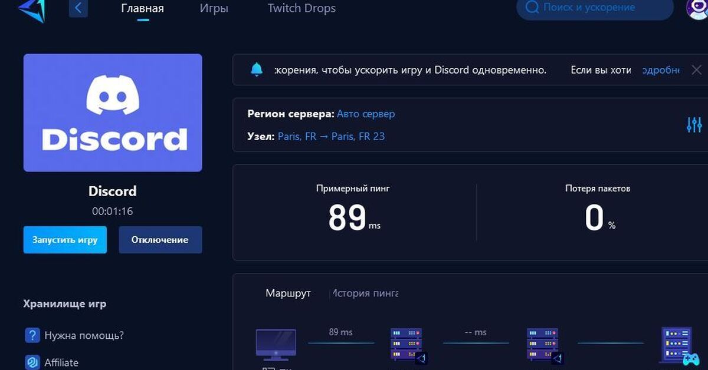The height and width of the screenshot is (370, 708).
Task: Click the 89 ms label on the route line
Action: click(x=340, y=332)
